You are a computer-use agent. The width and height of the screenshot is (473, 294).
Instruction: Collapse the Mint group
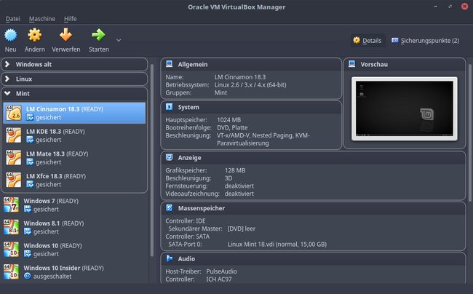(x=7, y=93)
